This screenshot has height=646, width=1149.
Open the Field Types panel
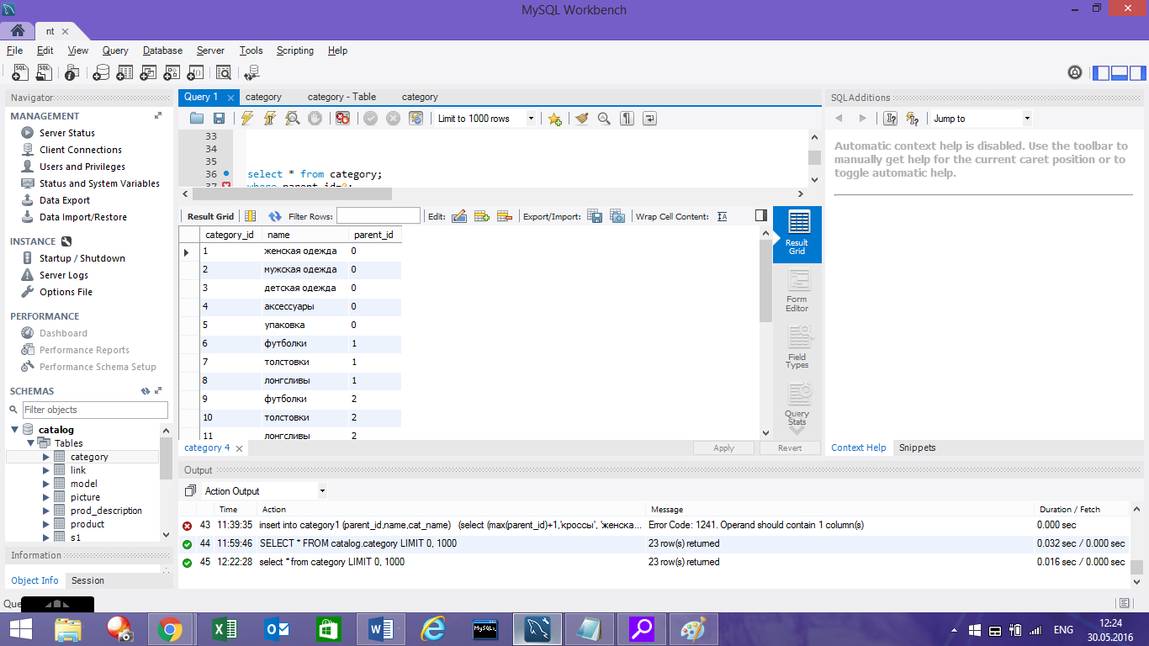797,347
